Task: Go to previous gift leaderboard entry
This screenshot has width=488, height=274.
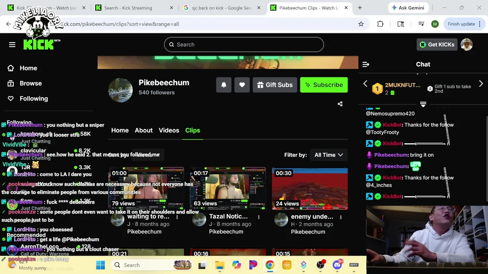Action: point(365,84)
